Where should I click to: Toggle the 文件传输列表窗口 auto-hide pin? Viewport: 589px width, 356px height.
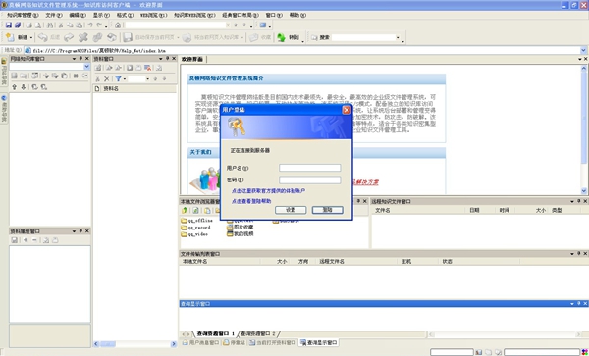pos(579,254)
